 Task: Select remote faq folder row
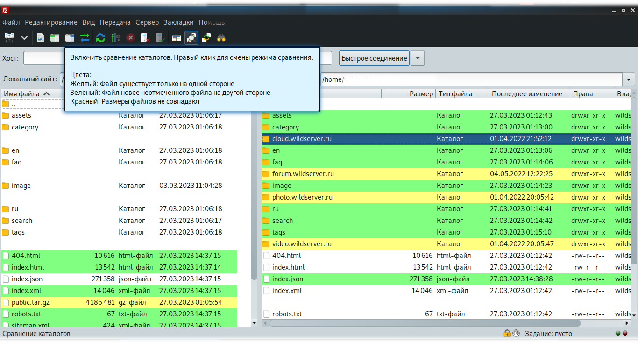click(446, 162)
